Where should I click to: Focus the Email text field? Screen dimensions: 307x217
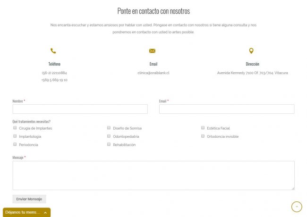tap(226, 109)
